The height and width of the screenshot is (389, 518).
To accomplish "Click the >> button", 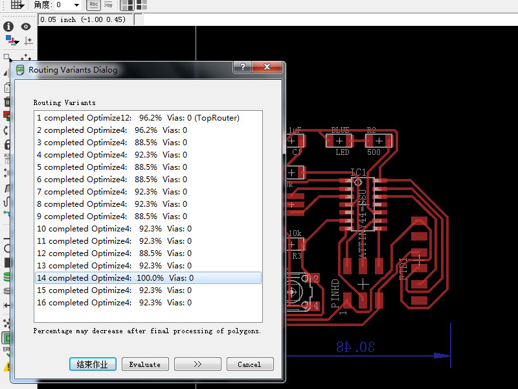I will (197, 364).
